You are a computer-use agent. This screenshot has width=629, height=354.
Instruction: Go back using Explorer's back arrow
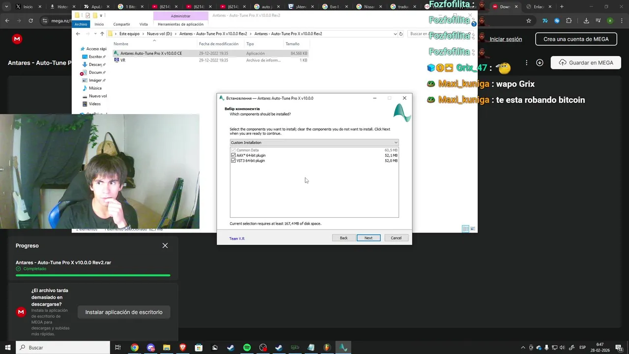pos(78,34)
